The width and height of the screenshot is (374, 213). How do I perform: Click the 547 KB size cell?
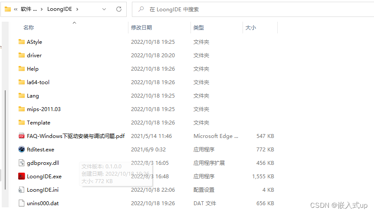265,136
